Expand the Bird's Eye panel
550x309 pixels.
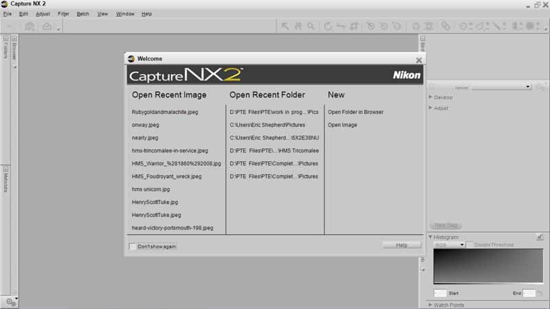point(422,38)
